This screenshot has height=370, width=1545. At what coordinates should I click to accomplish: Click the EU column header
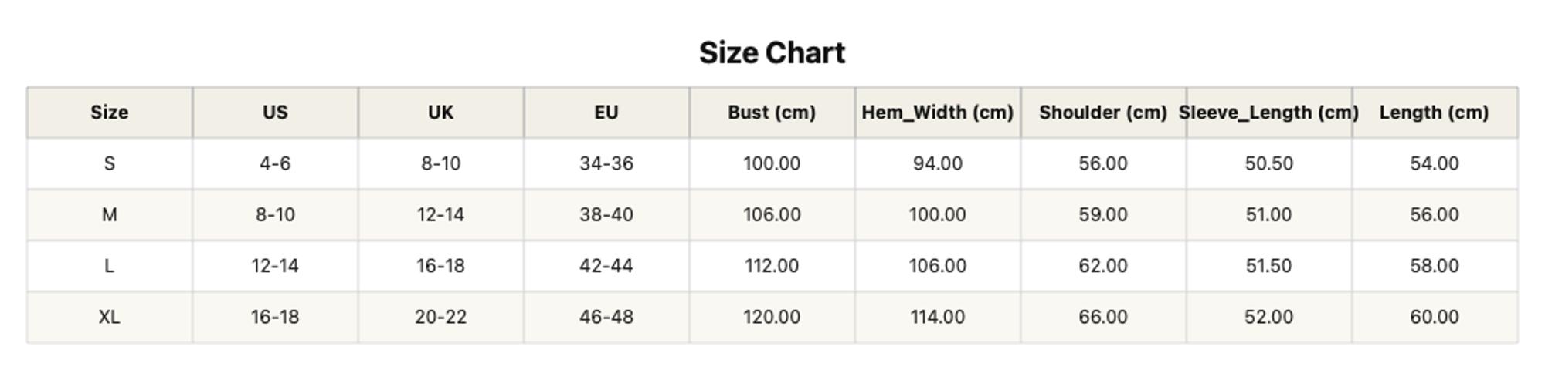pos(606,113)
